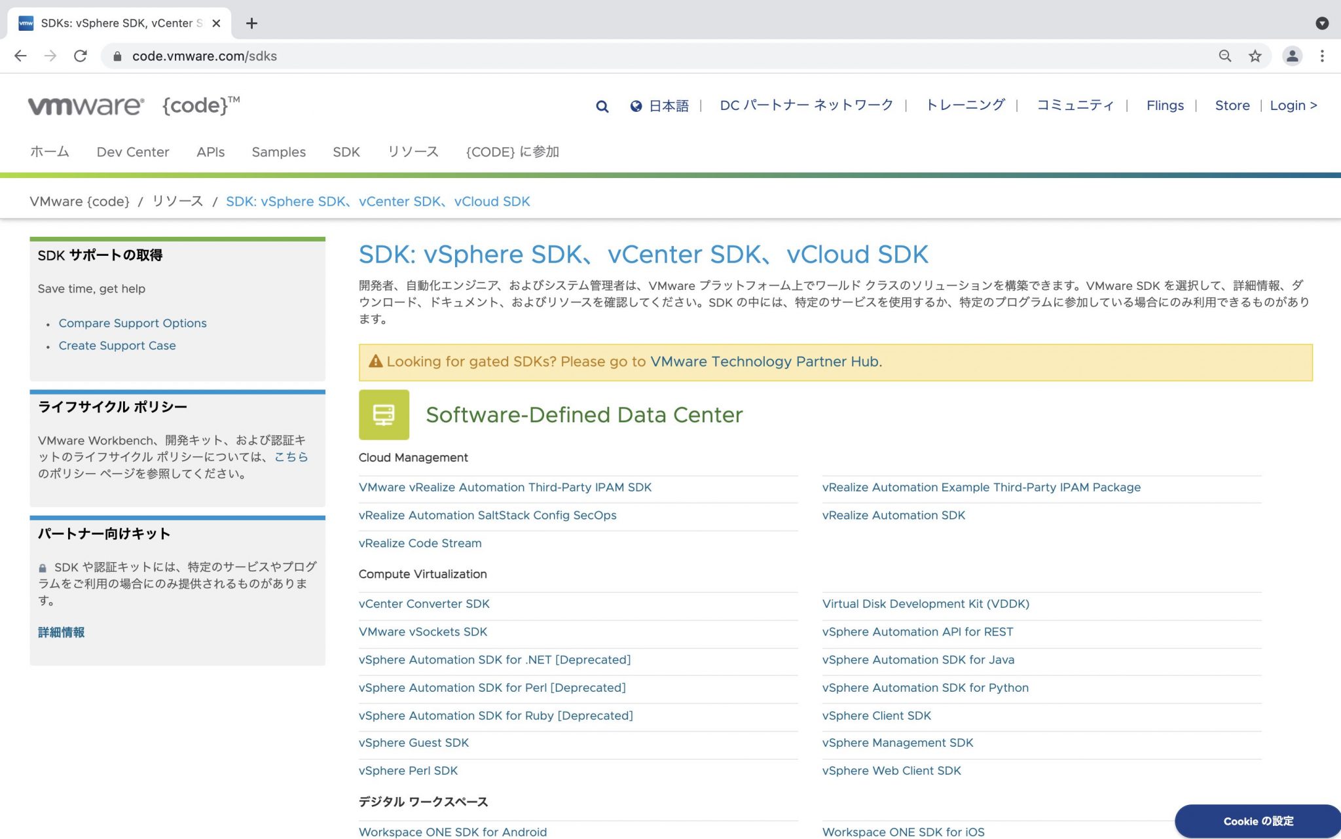Click the Software-Defined Data Center server icon
The width and height of the screenshot is (1341, 839).
384,415
